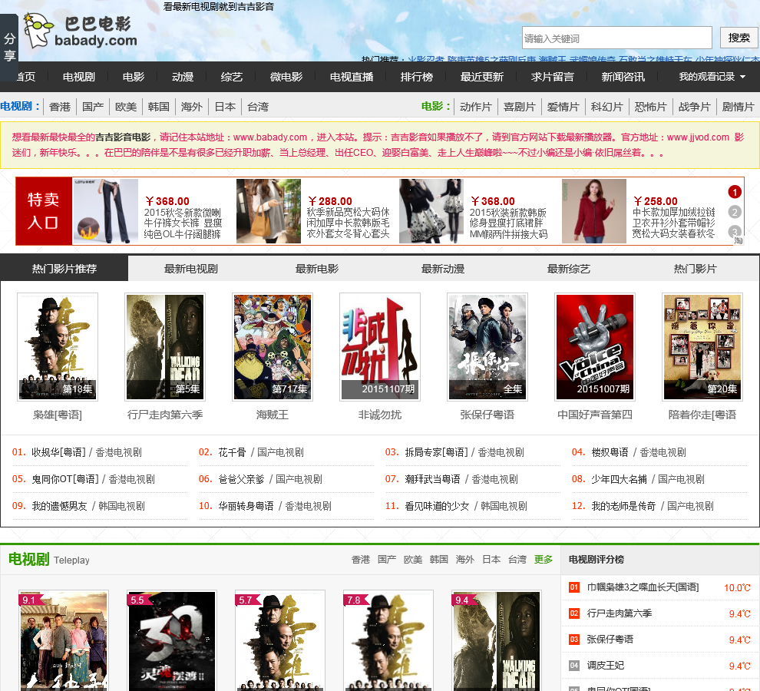The width and height of the screenshot is (760, 691).
Task: Open the 9.4 rated Walking Dead poster
Action: coord(497,640)
